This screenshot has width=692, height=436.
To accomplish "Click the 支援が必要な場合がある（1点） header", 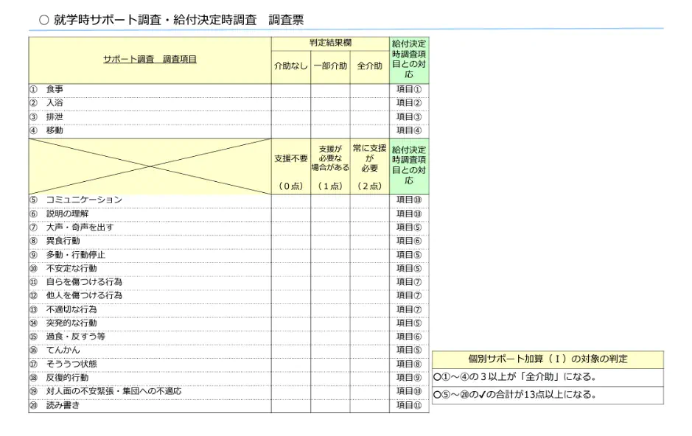I will [330, 167].
